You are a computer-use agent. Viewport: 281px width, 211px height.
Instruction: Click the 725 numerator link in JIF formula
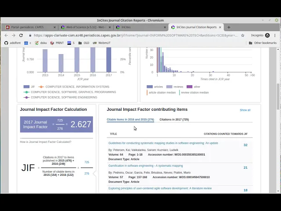87,162
